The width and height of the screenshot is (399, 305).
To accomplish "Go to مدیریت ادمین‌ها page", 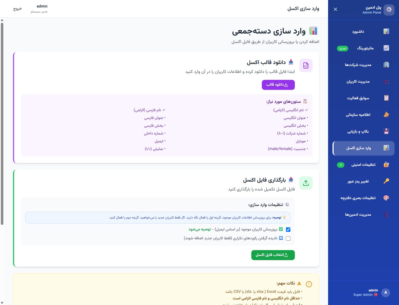I will (364, 215).
